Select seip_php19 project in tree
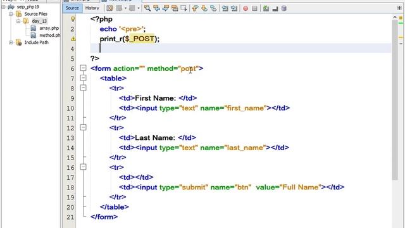405x228 pixels. pyautogui.click(x=28, y=7)
